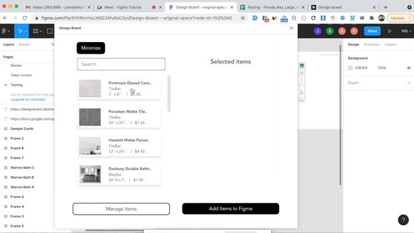
Task: Select the Warren Bath A layer
Action: coord(22,187)
